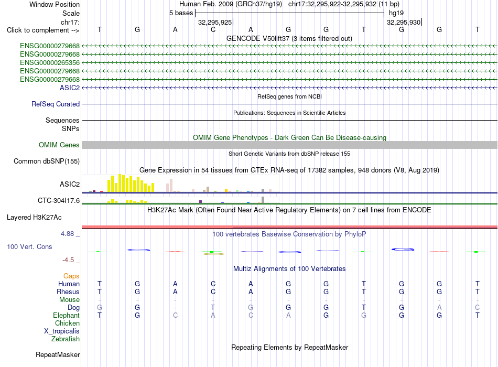Click the 'Click to complement -->' label

[x=43, y=30]
